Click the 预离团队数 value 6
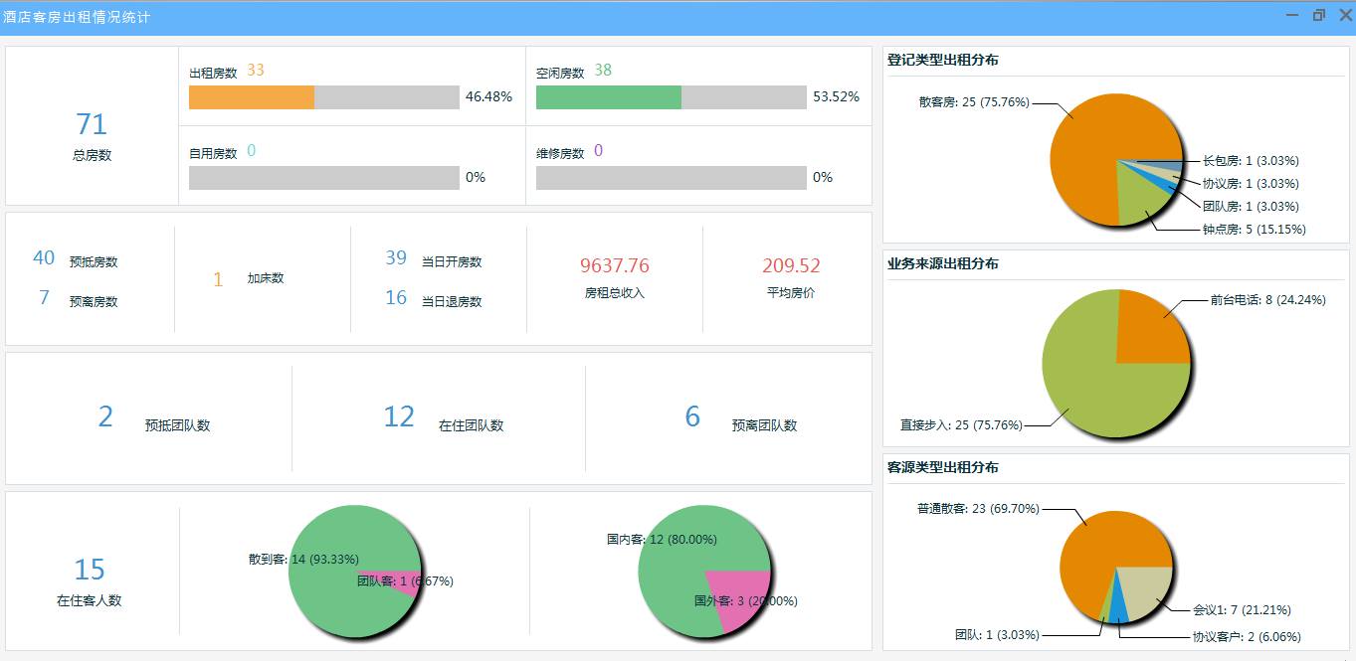Viewport: 1356px width, 661px height. tap(692, 417)
